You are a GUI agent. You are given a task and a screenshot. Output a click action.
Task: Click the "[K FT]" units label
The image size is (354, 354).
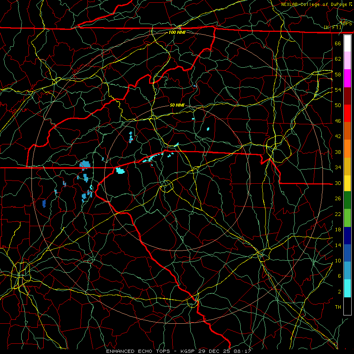tap(333, 27)
